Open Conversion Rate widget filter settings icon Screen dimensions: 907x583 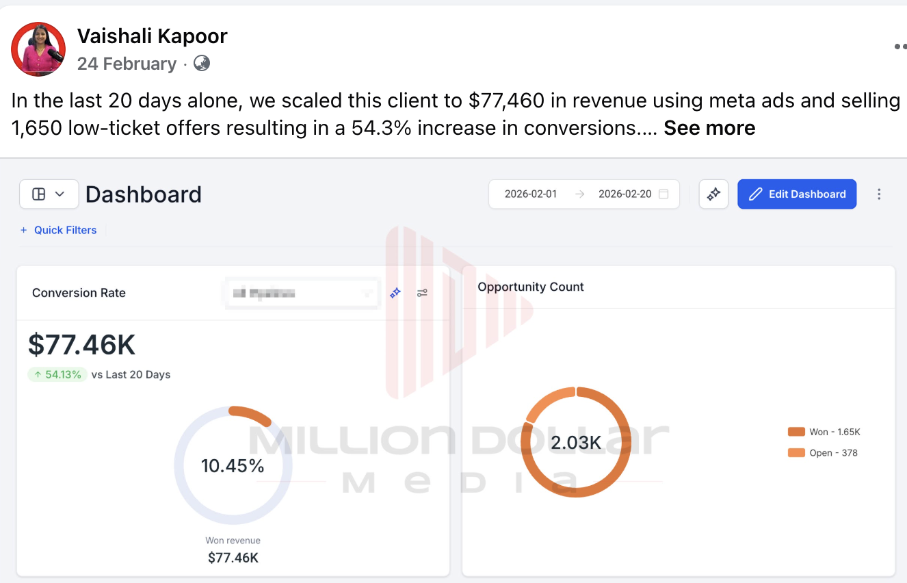click(x=422, y=293)
